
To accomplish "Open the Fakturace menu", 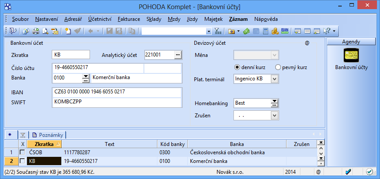I will [x=129, y=19].
